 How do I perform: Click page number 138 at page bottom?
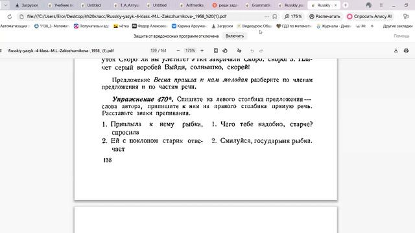[108, 160]
